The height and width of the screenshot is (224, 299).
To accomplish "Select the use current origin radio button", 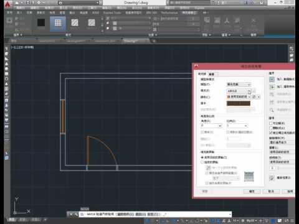I will coord(202,157).
